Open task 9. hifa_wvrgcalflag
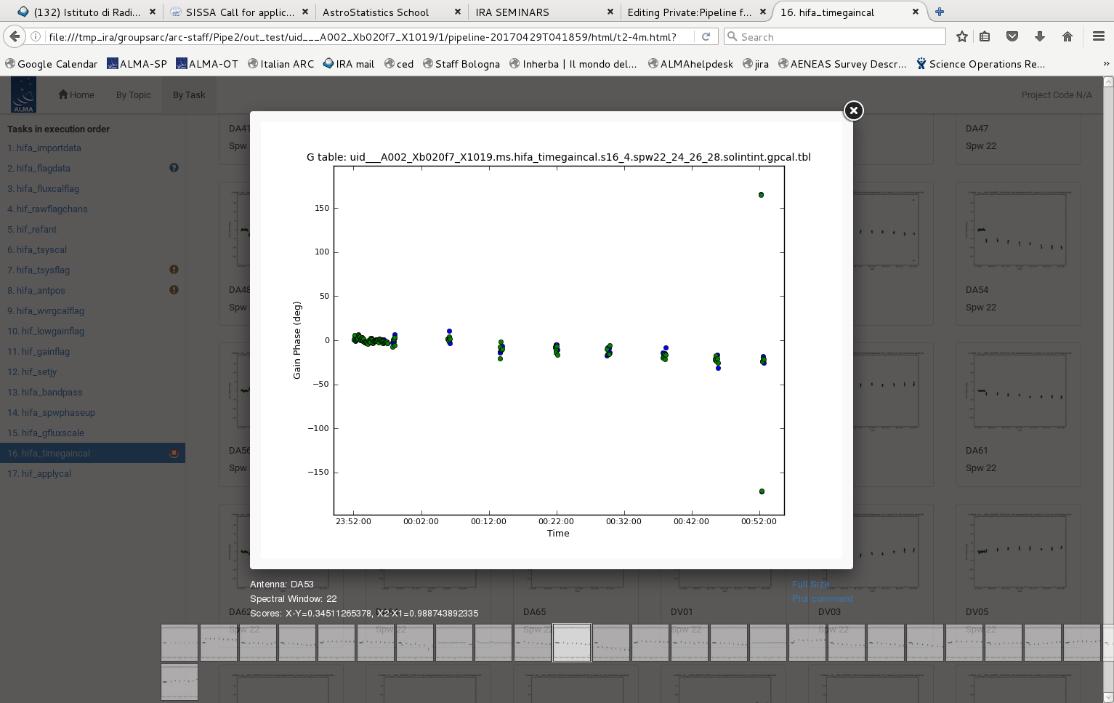 pos(46,310)
